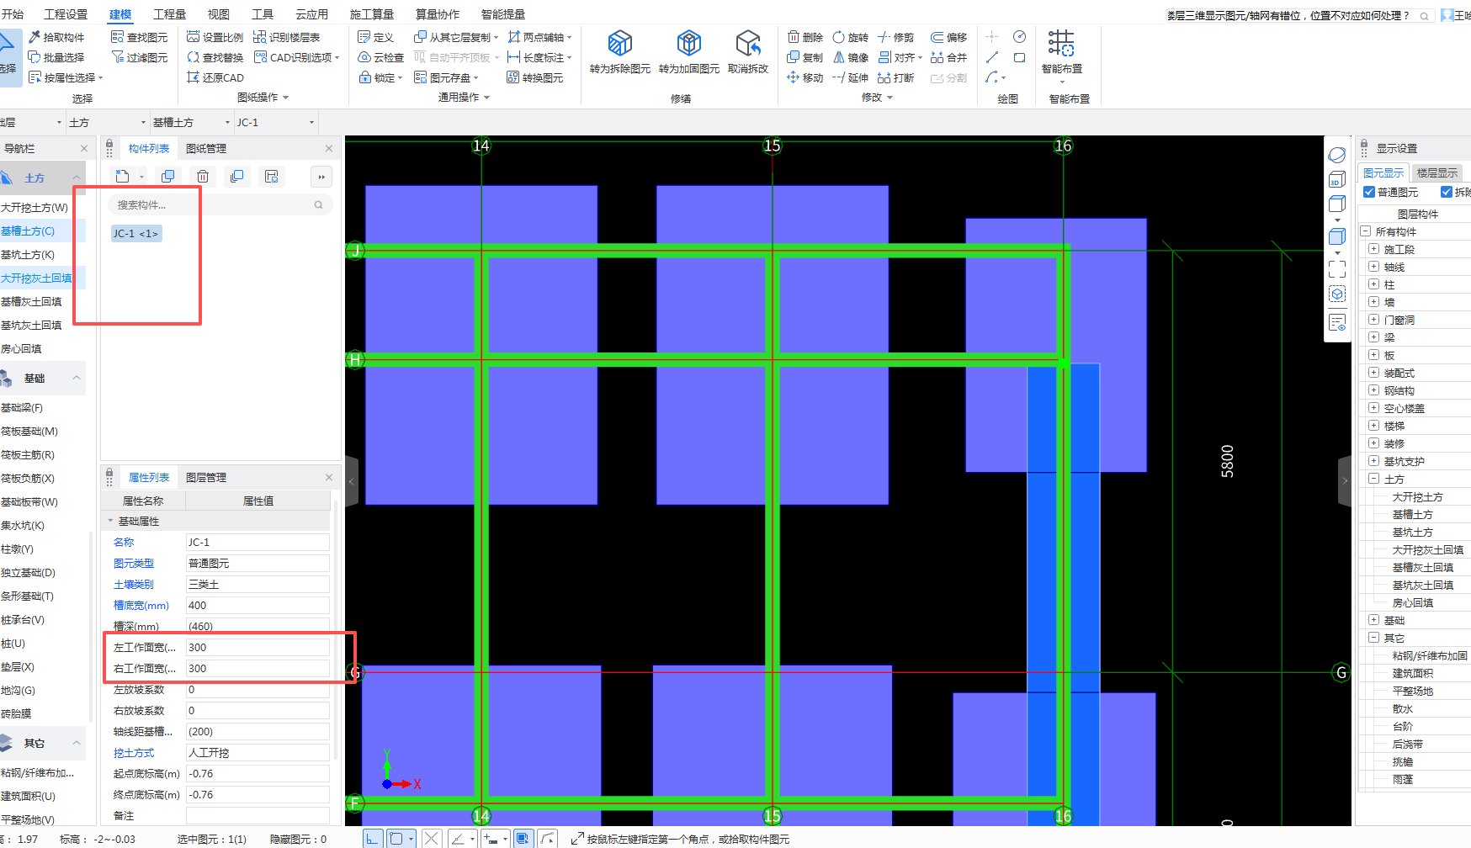Click the orbit view icon beside canvas
The width and height of the screenshot is (1471, 848).
1337,155
